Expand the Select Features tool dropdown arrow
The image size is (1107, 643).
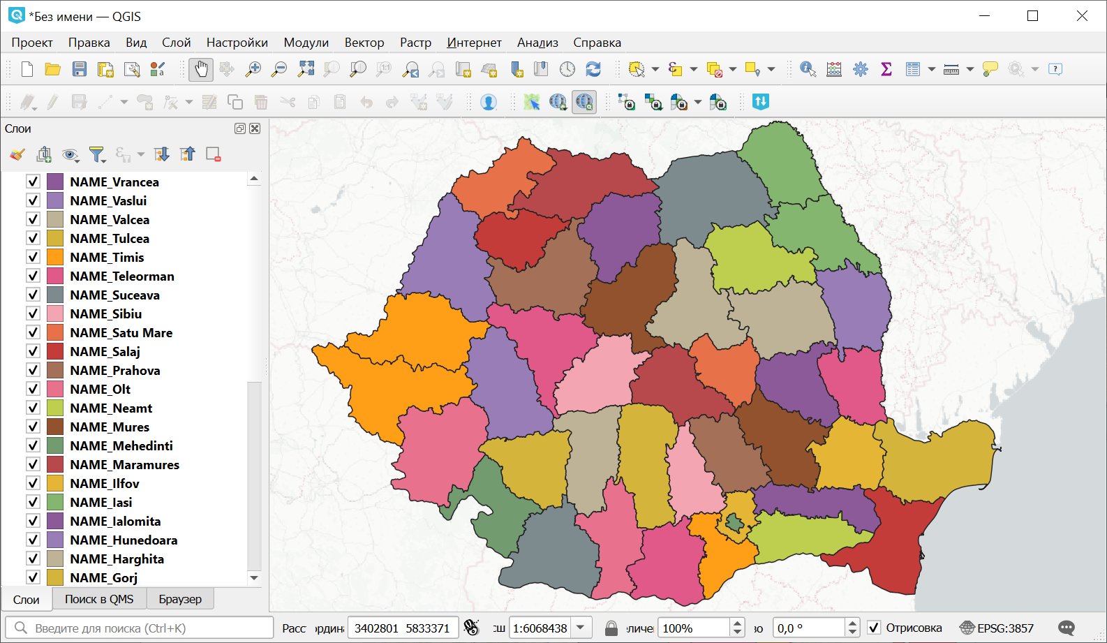coord(655,69)
